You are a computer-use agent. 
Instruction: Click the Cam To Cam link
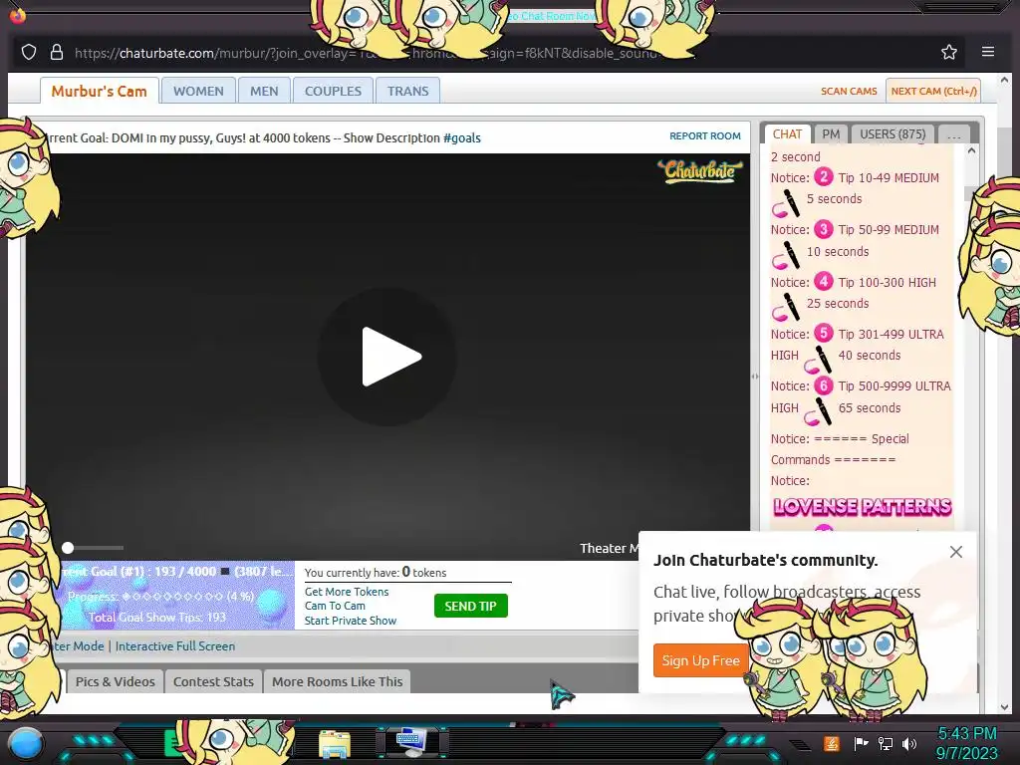335,606
